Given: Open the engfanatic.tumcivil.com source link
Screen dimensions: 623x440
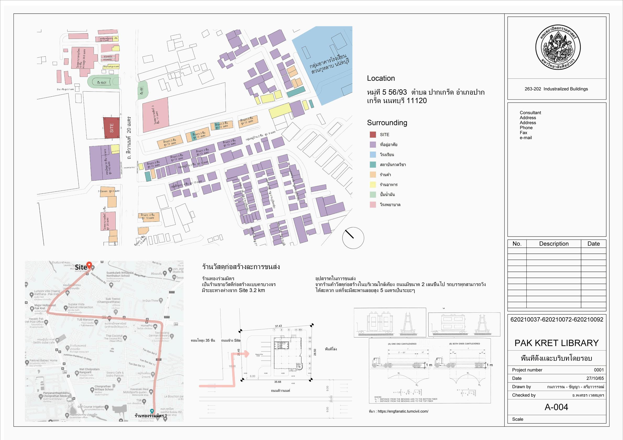Looking at the screenshot, I should (403, 411).
